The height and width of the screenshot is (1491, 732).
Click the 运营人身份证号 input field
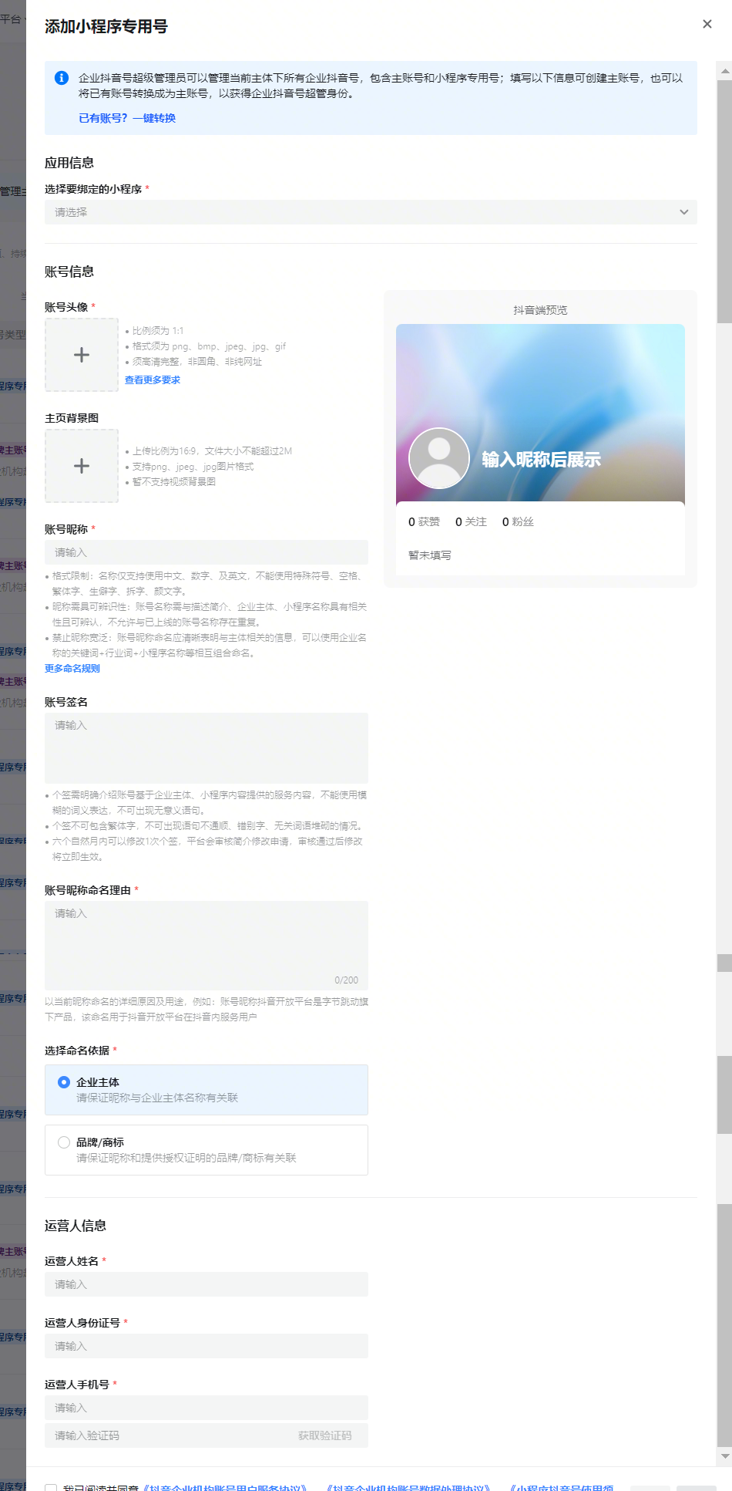pyautogui.click(x=206, y=1346)
